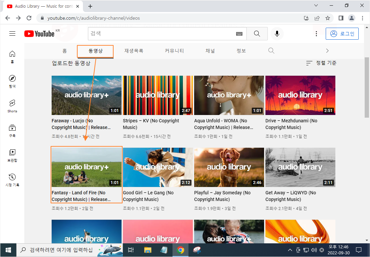Open the Windows notification center icon
The height and width of the screenshot is (257, 370).
pos(359,250)
